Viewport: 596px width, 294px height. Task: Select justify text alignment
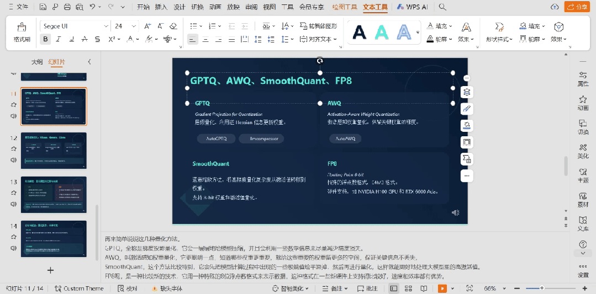231,39
